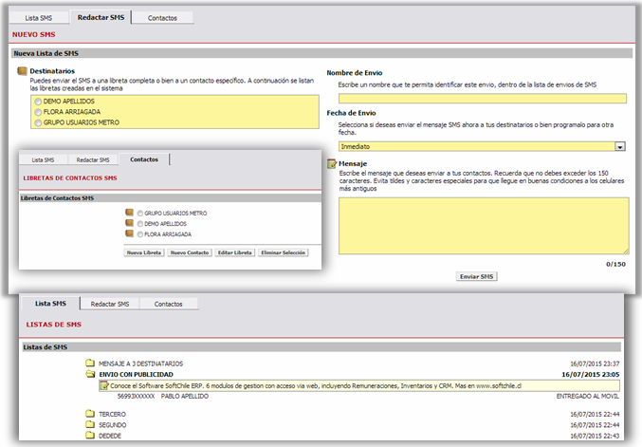Click the Mensaje notepad pencil icon
The width and height of the screenshot is (642, 447).
331,163
